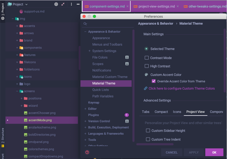
Task: Select the Project View settings tab
Action: (x=195, y=112)
